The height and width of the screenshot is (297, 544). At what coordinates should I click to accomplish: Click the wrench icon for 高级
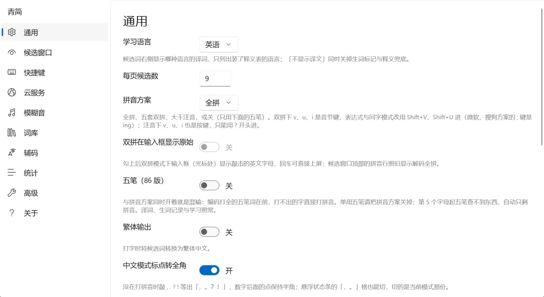point(12,193)
